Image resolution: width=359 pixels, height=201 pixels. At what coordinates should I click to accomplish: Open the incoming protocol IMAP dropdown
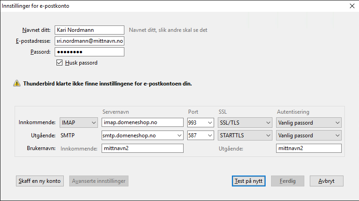tap(79, 123)
